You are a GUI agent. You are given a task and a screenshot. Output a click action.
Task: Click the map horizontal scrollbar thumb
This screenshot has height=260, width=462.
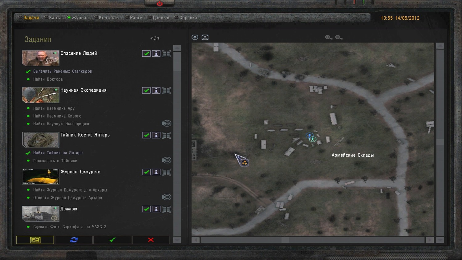[x=285, y=240]
